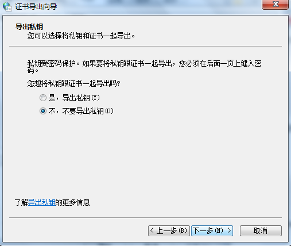
Task: Click the 的更多信息 text after the link
Action: click(x=72, y=202)
